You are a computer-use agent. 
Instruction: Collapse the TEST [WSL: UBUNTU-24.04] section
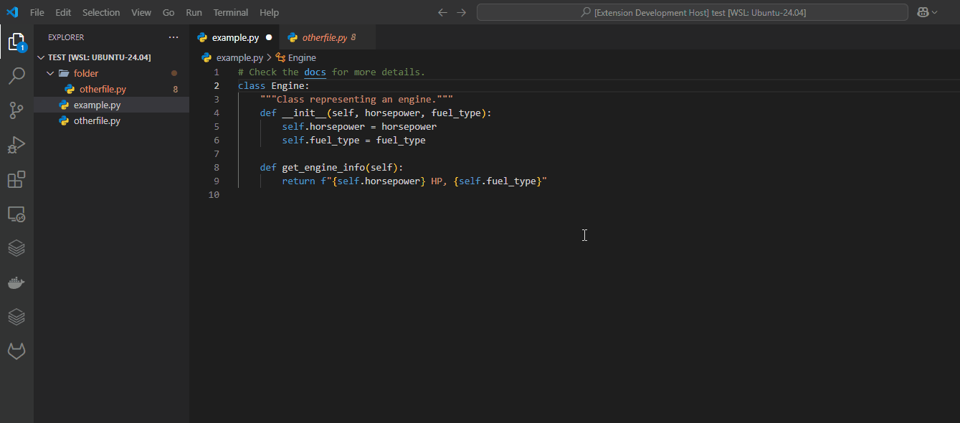(x=42, y=57)
